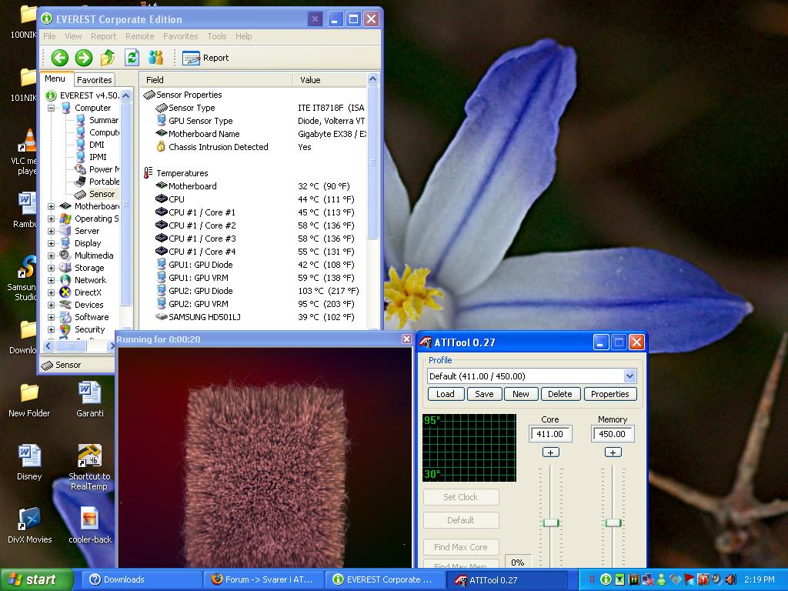The image size is (788, 591).
Task: Select the SAMSUNG HD501LJ temperature row
Action: (254, 317)
